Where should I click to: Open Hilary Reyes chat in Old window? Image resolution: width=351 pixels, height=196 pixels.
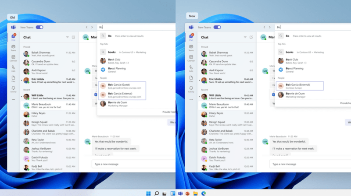pyautogui.click(x=49, y=114)
